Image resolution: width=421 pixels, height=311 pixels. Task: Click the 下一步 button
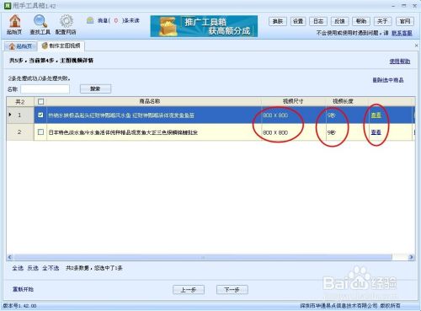tap(232, 290)
